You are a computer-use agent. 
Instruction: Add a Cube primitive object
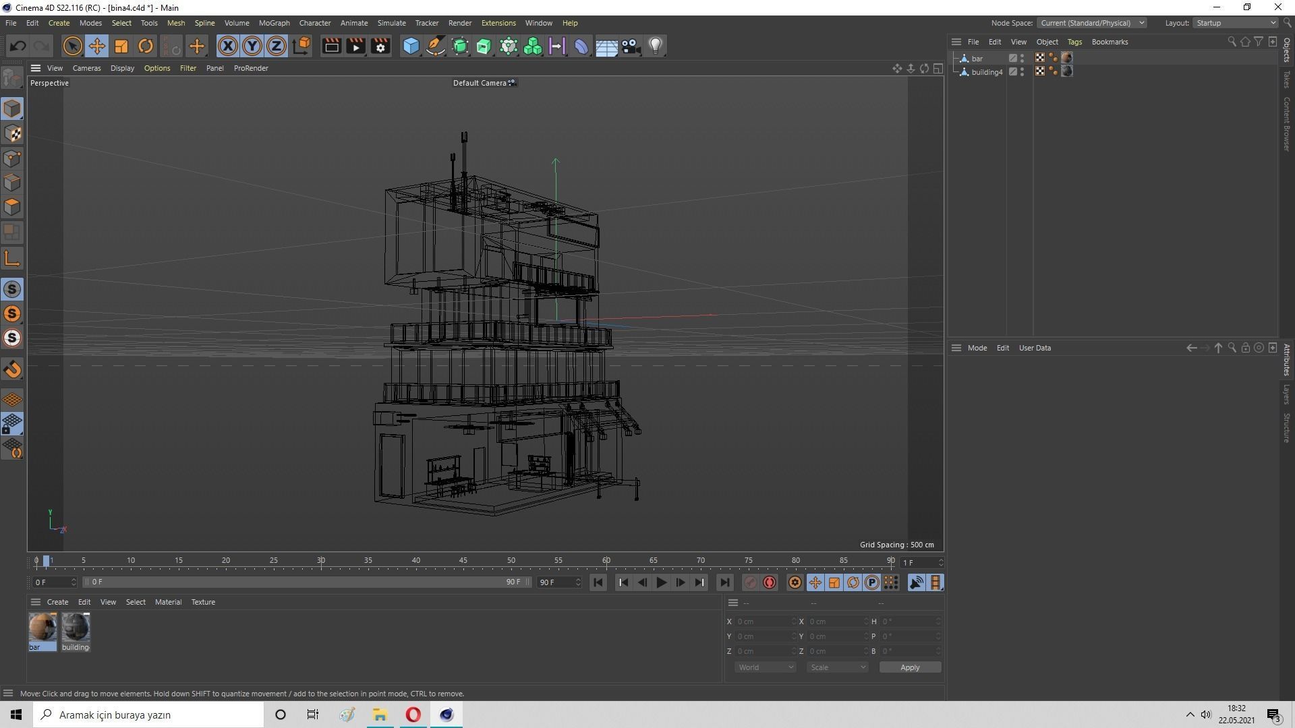tap(411, 46)
